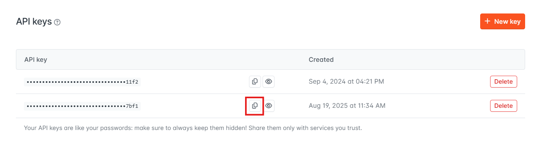The image size is (547, 151).
Task: Click the API key column header
Action: point(36,59)
